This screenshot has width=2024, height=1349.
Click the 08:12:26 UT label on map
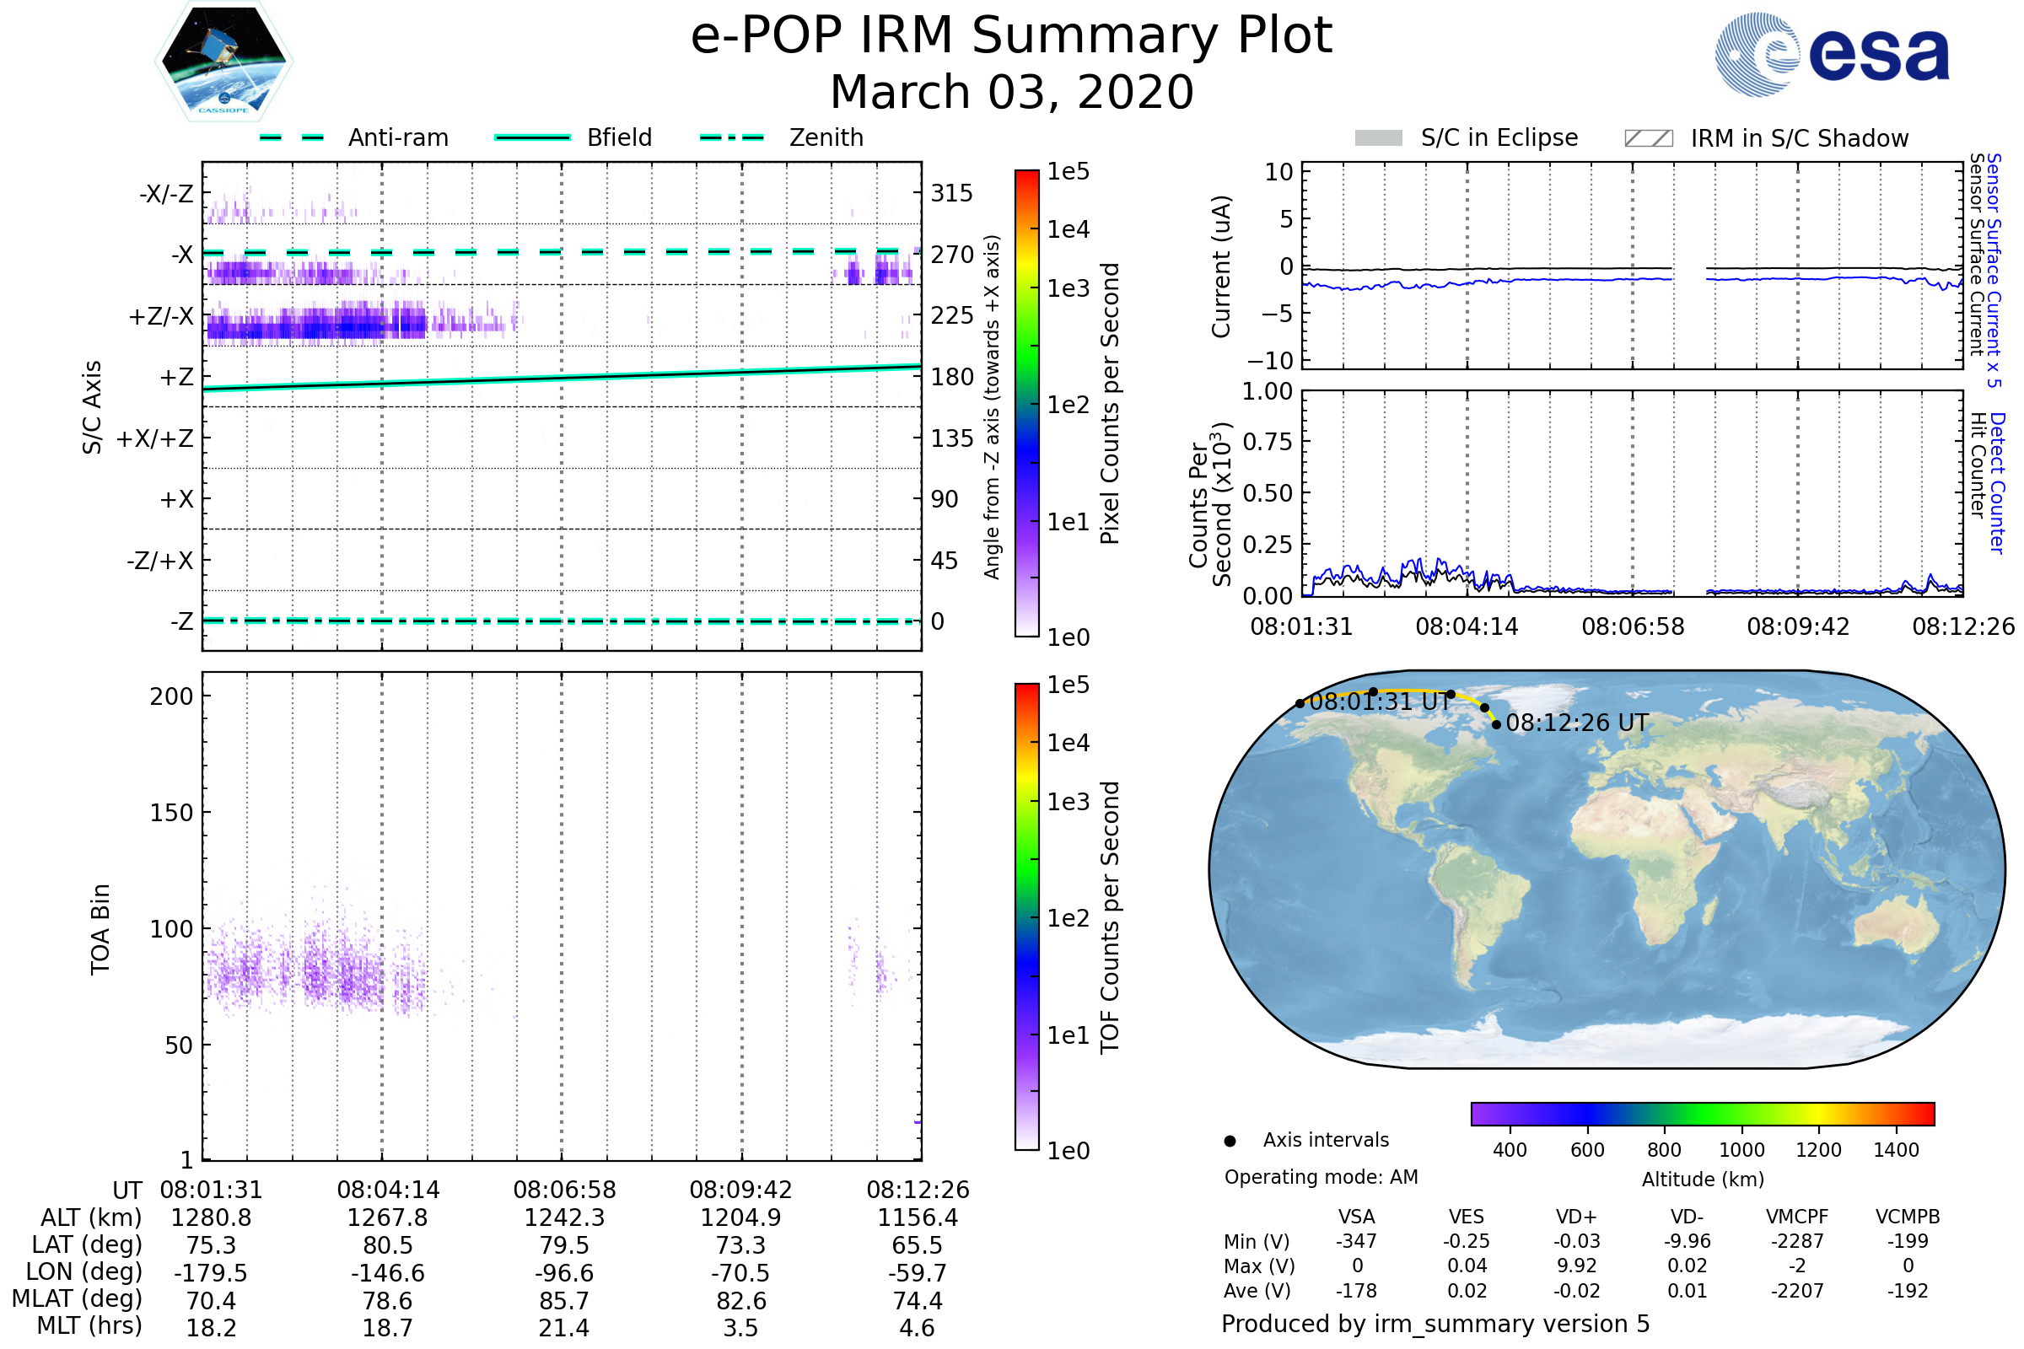(1576, 723)
